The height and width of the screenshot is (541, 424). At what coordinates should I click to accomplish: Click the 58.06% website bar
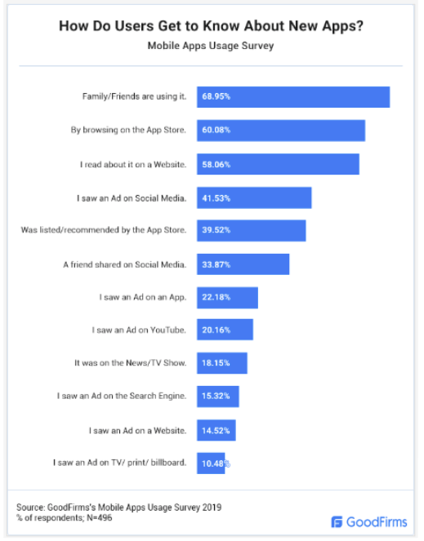[x=279, y=164]
